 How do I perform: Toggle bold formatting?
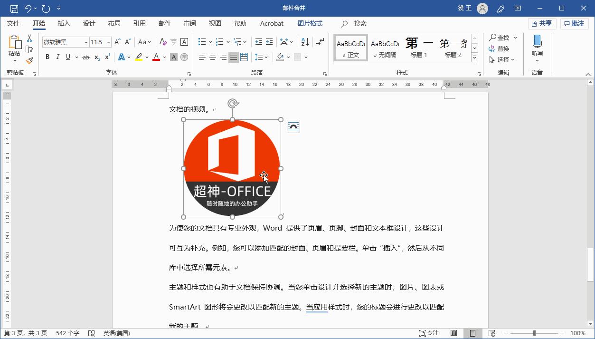coord(47,57)
